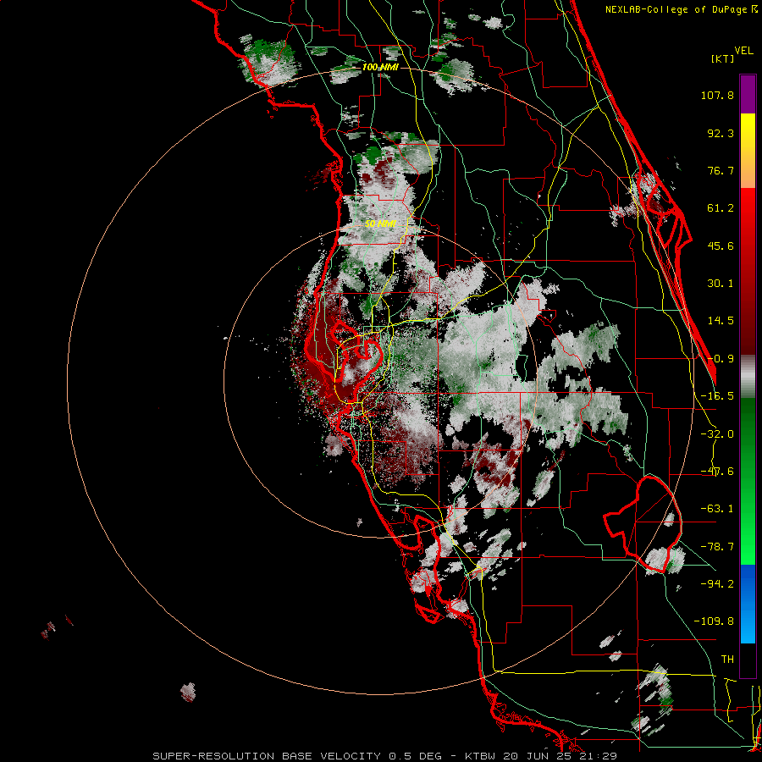Click the -0.9 legend value
The height and width of the screenshot is (762, 762).
(x=721, y=359)
